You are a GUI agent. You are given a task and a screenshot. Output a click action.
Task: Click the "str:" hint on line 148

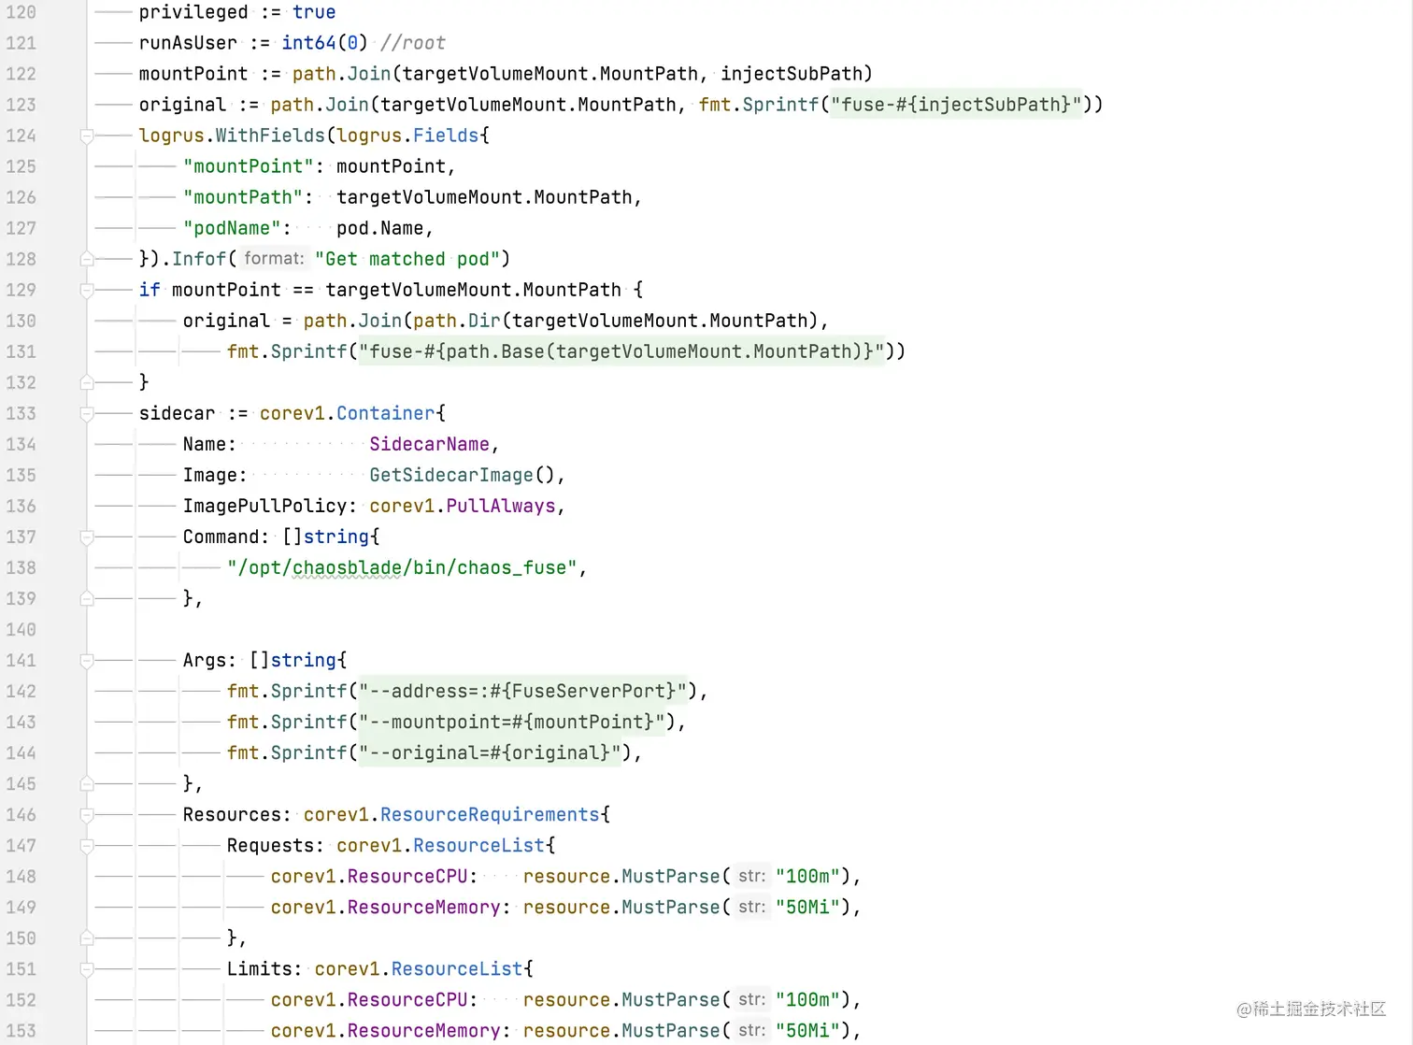pyautogui.click(x=752, y=876)
